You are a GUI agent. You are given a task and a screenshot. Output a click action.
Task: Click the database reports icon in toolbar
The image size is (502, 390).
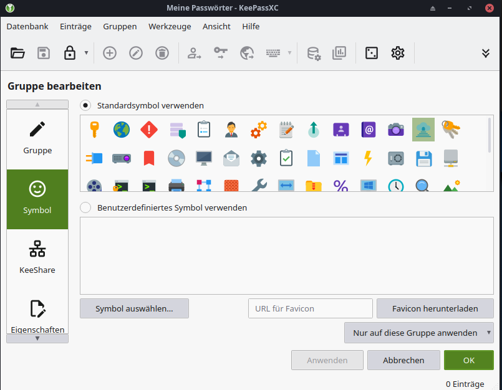(x=339, y=53)
